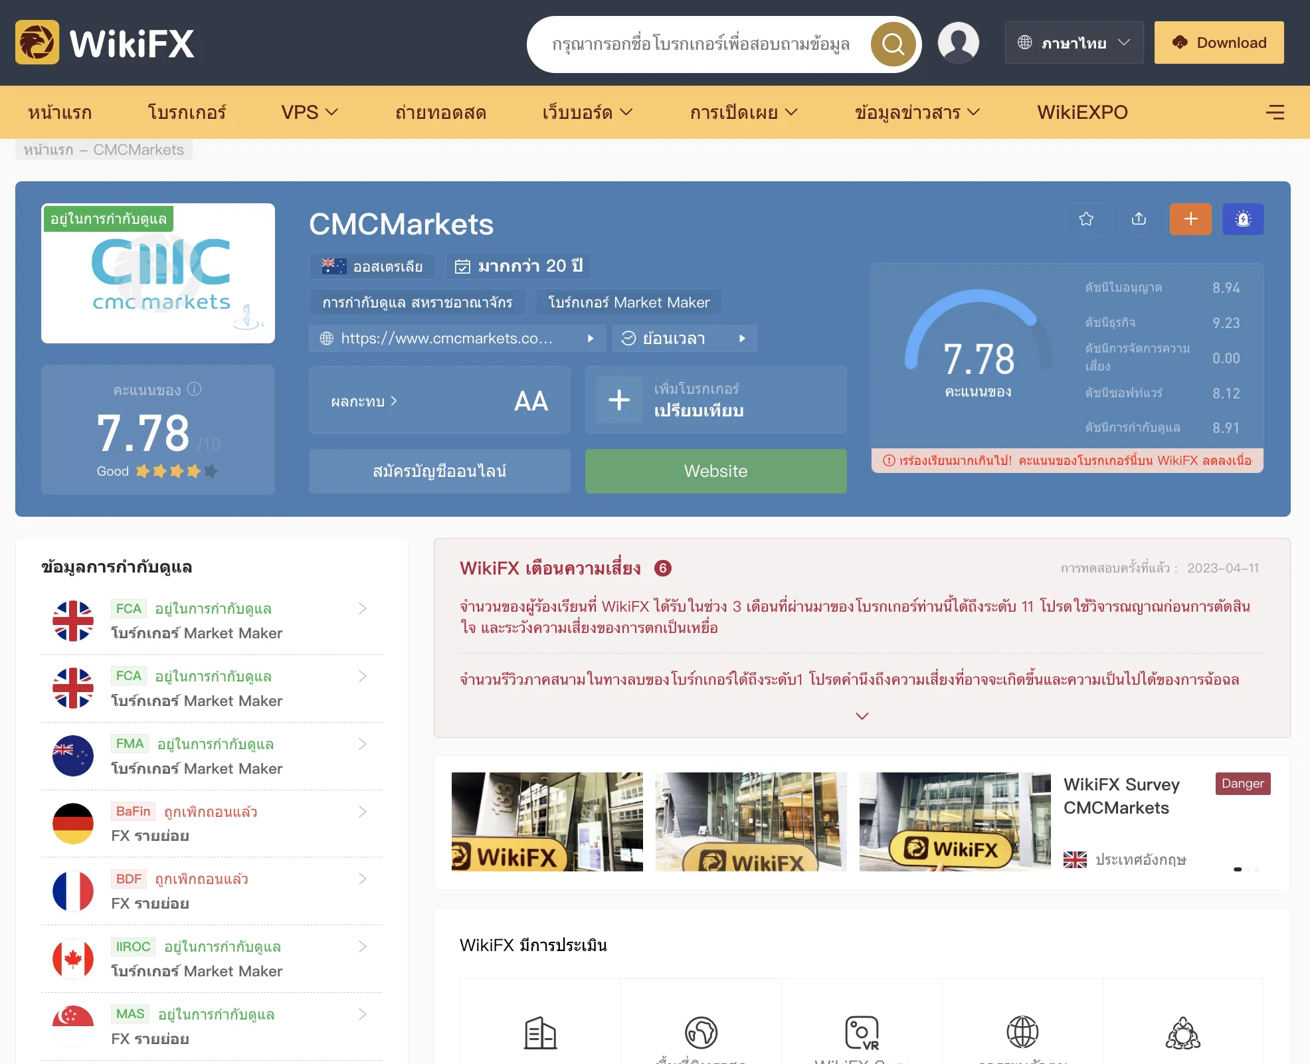This screenshot has width=1310, height=1064.
Task: Click the orange plus icon button
Action: pyautogui.click(x=1190, y=219)
